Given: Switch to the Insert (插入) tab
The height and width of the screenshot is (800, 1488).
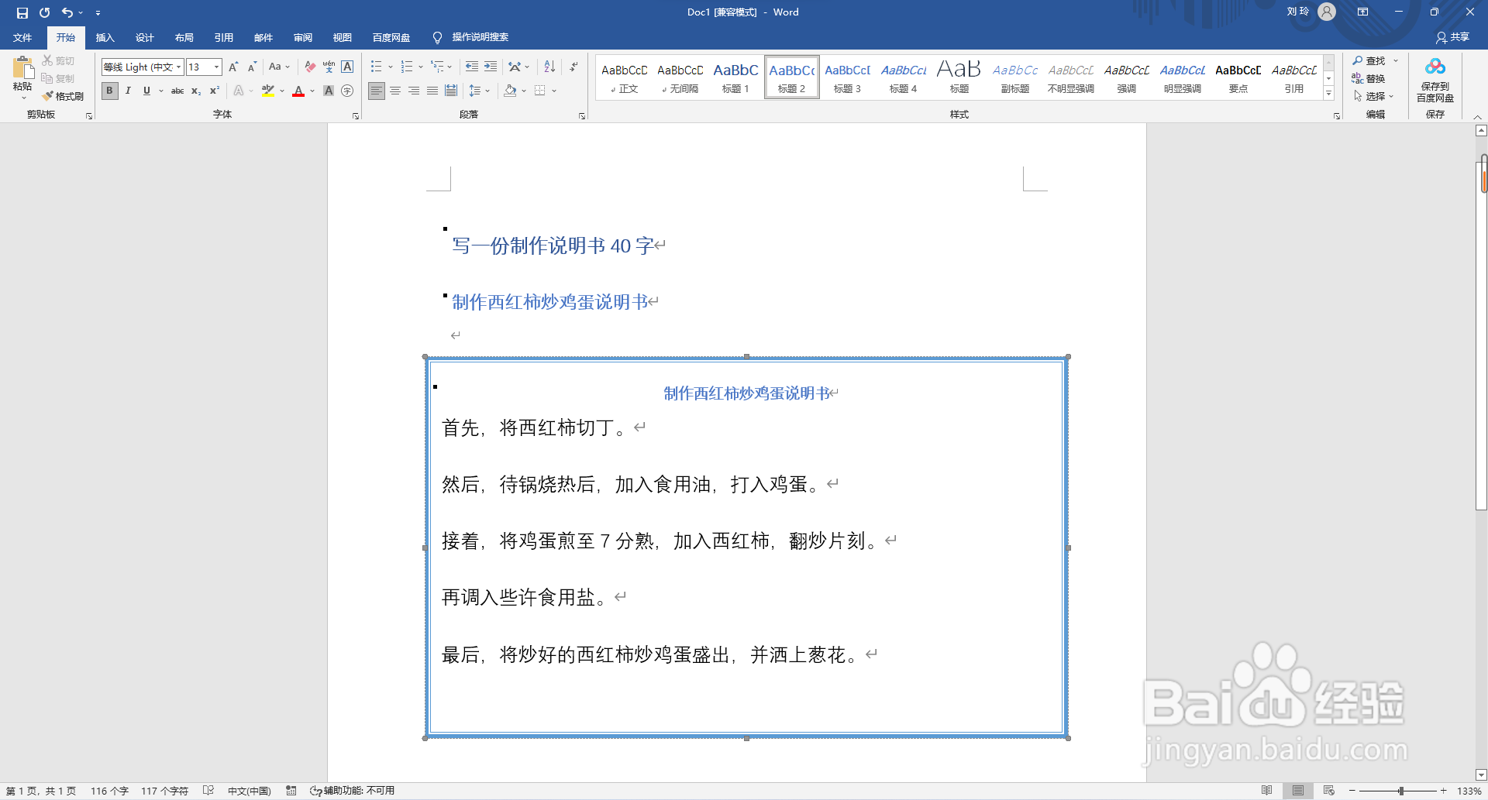Looking at the screenshot, I should (105, 37).
